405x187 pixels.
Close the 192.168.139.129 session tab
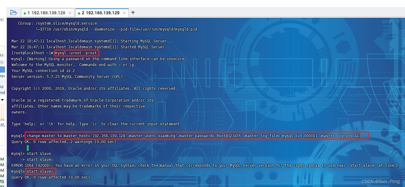click(124, 13)
